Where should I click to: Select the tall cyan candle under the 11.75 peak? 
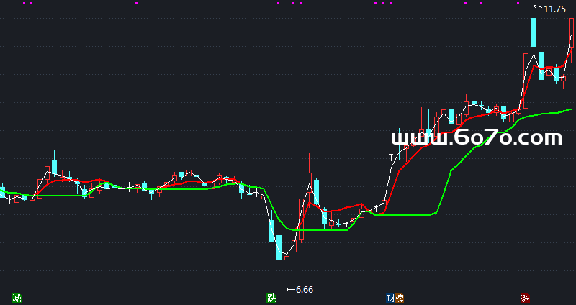click(x=534, y=32)
